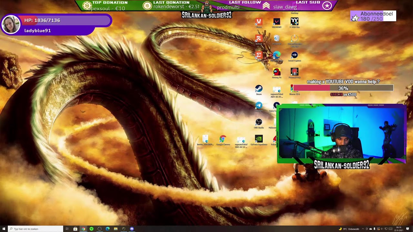Launch the GeForce Experience desktop shortcut
413x232 pixels.
pyautogui.click(x=258, y=140)
